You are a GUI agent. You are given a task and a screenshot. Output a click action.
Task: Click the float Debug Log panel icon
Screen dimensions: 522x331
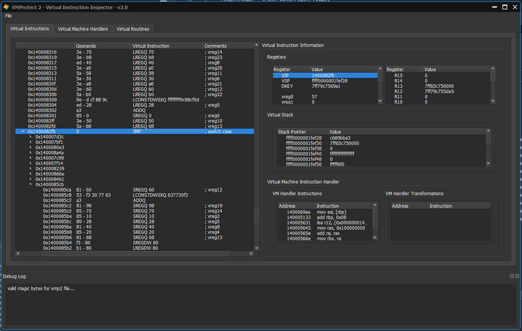coord(512,276)
